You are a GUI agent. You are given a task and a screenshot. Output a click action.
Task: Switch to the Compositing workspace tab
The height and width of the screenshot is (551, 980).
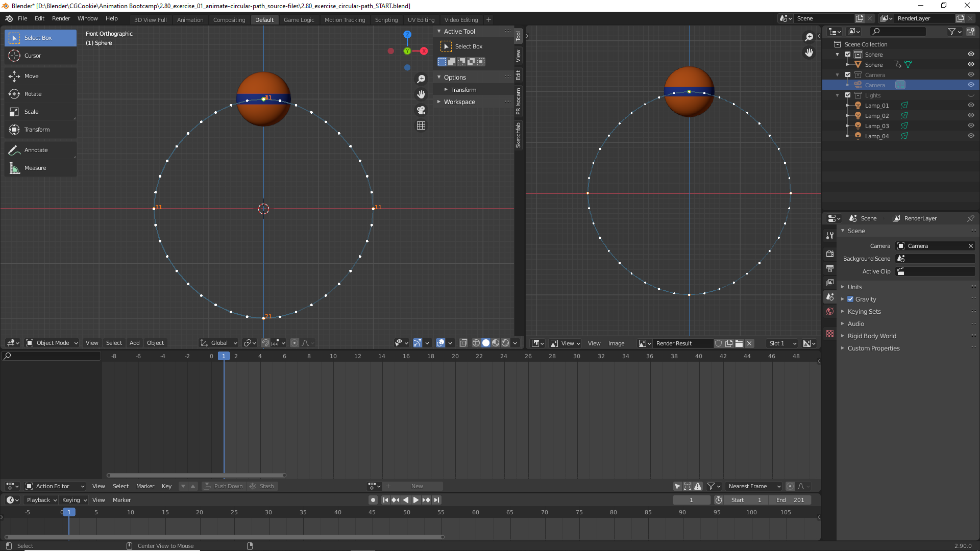click(229, 20)
